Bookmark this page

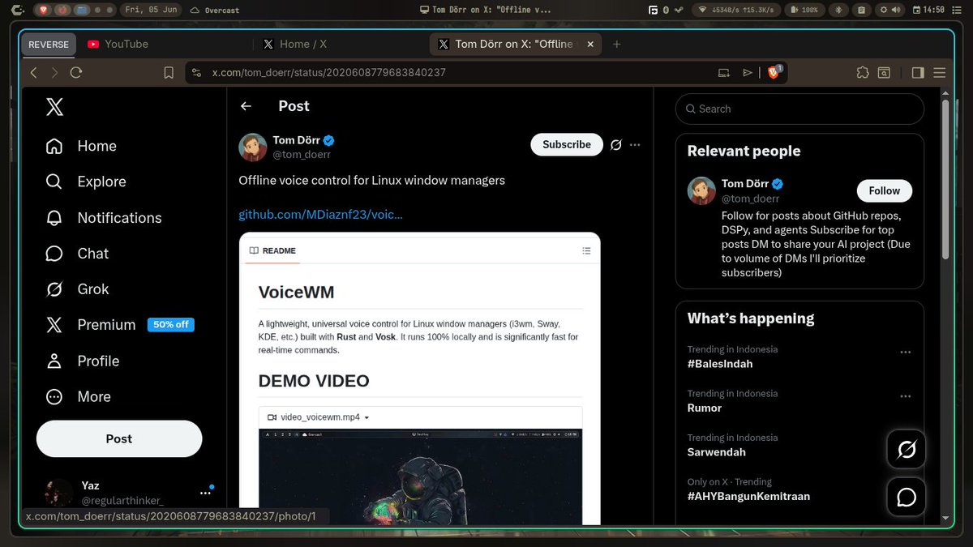click(x=169, y=72)
